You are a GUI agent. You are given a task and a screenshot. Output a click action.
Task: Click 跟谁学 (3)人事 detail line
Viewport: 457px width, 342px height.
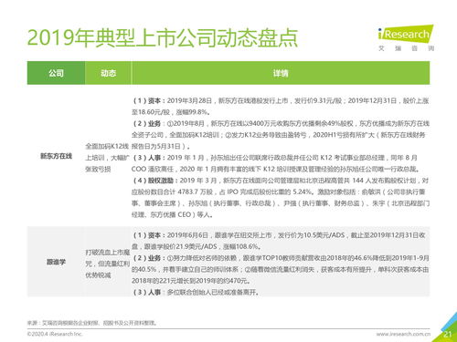pos(197,293)
